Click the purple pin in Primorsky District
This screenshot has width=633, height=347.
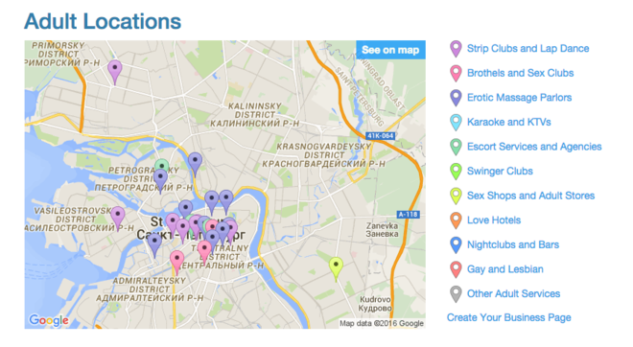pyautogui.click(x=115, y=72)
